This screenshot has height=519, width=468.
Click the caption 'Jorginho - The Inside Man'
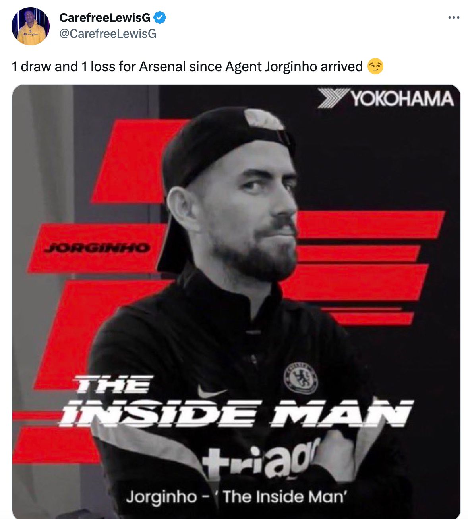[236, 495]
